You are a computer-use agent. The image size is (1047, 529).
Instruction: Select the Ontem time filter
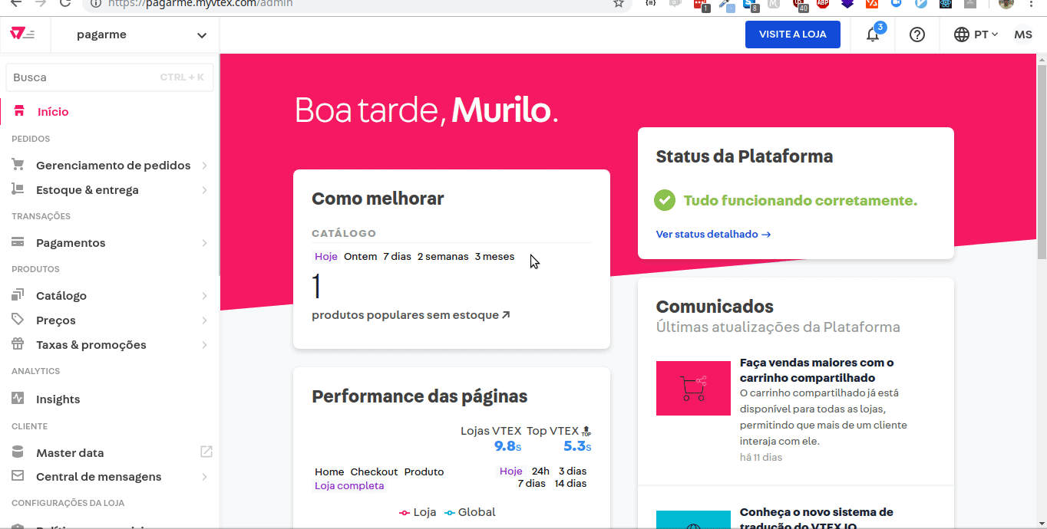click(360, 257)
